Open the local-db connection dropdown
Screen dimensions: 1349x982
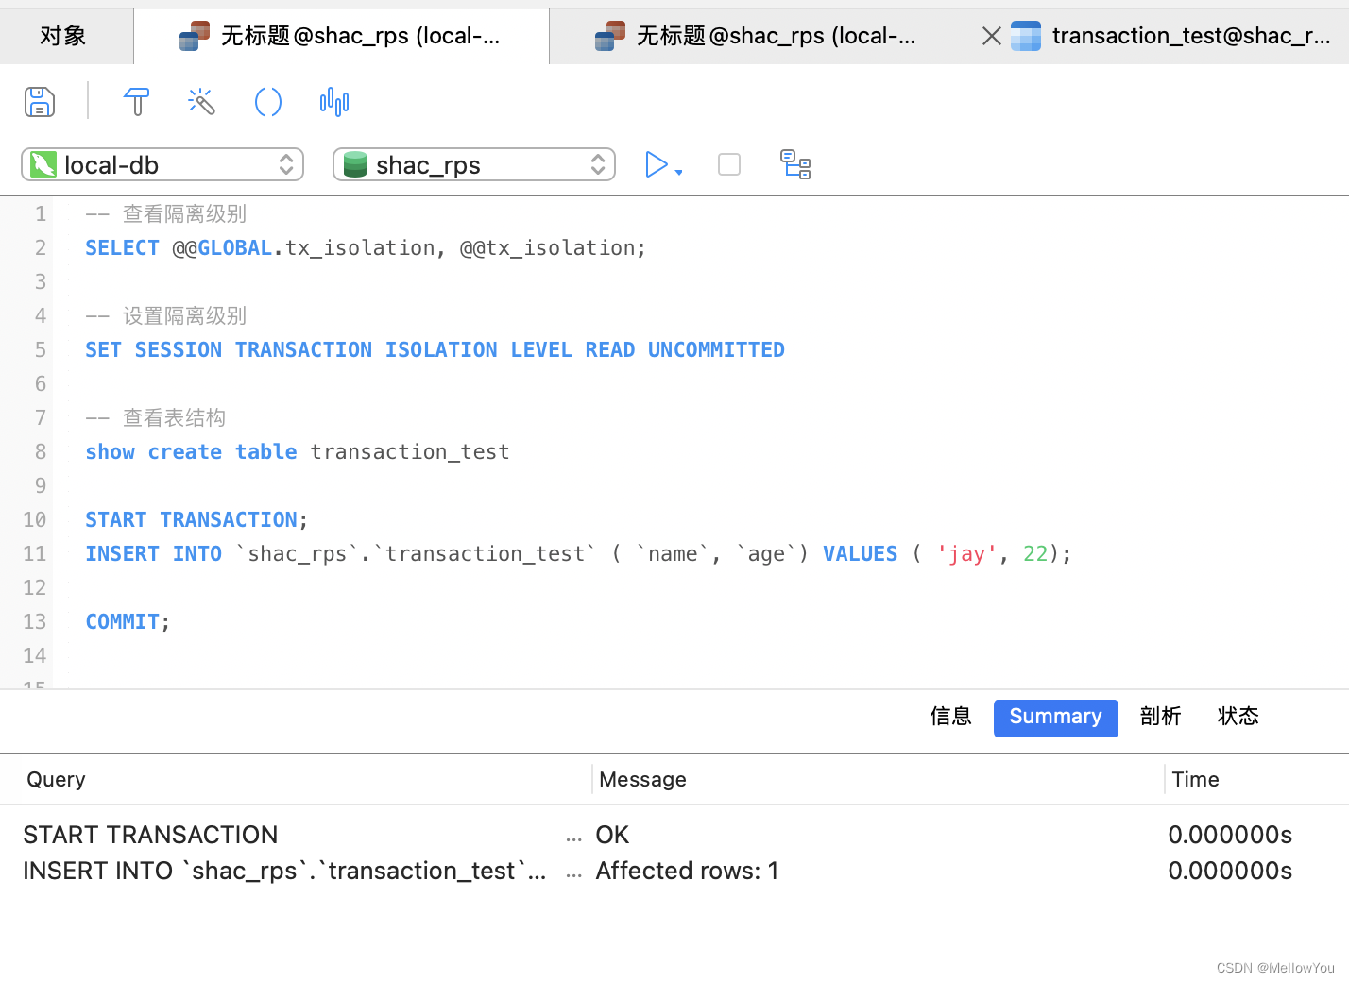pyautogui.click(x=162, y=164)
